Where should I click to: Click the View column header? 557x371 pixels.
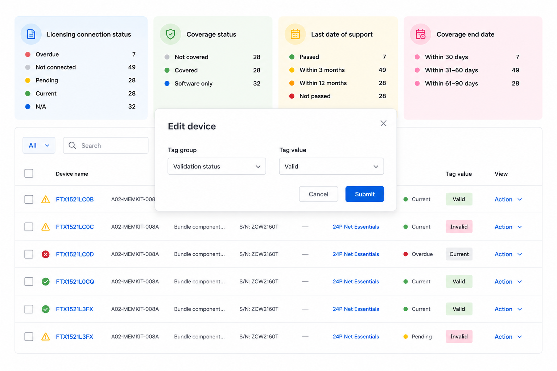(501, 174)
